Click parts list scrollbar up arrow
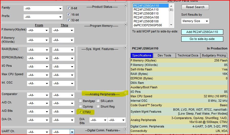The height and width of the screenshot is (135, 230). click(171, 6)
